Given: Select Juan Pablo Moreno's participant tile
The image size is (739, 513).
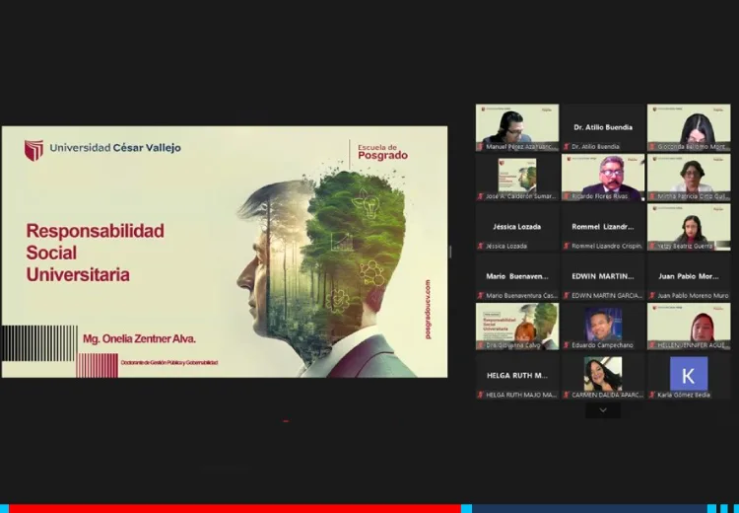Looking at the screenshot, I should pyautogui.click(x=689, y=277).
